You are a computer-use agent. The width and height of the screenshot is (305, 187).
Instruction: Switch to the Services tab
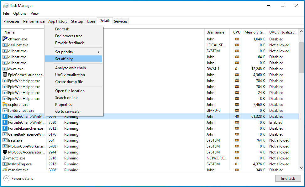pyautogui.click(x=121, y=21)
